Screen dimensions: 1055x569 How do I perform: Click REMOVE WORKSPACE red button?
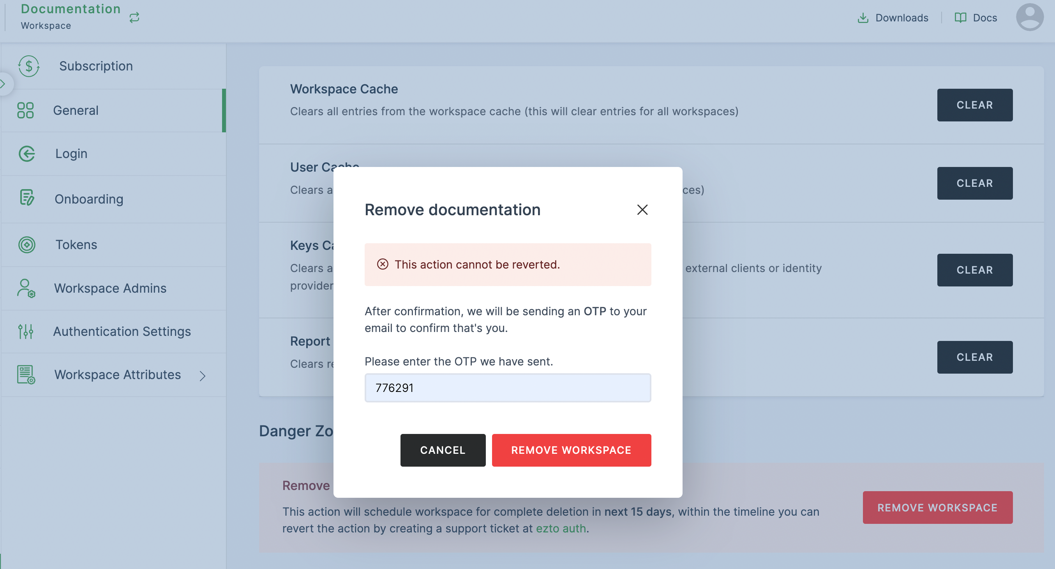pos(571,450)
